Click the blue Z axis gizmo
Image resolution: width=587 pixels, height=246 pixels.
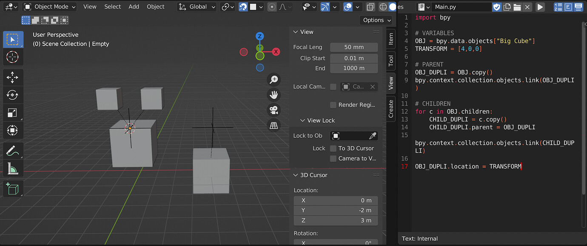(260, 36)
